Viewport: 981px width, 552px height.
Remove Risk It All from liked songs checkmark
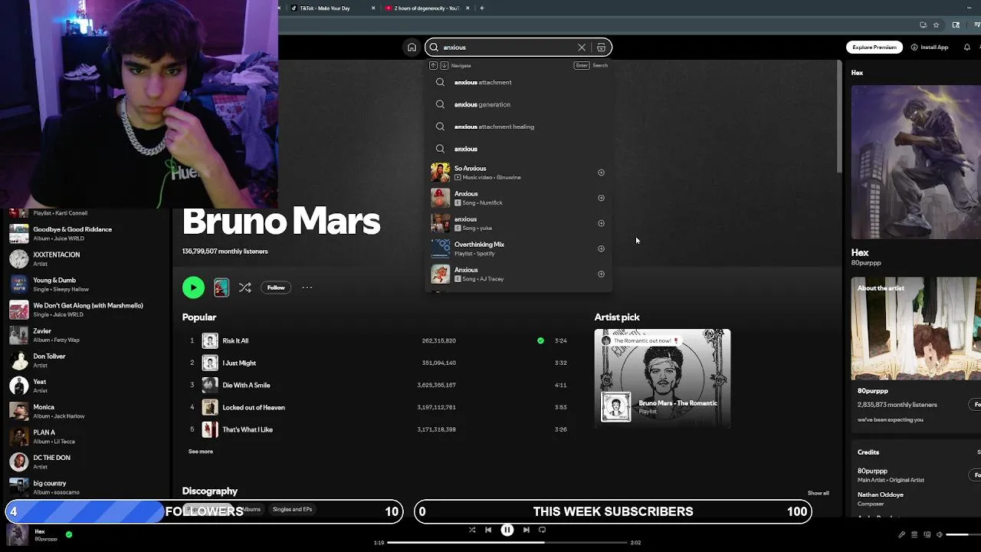(540, 340)
